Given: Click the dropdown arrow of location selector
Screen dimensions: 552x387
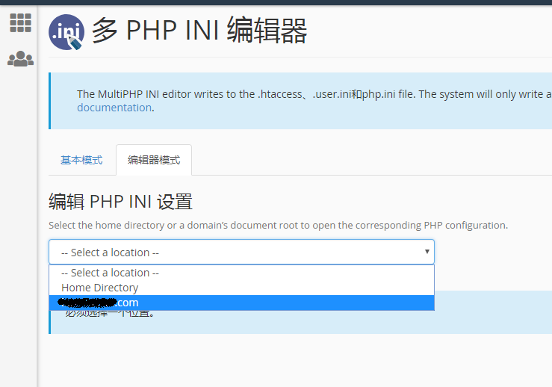Looking at the screenshot, I should (427, 252).
